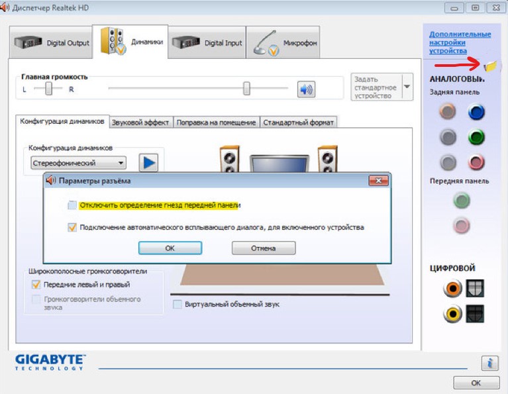Minimize the Диспетчер Realtek HD window

454,8
